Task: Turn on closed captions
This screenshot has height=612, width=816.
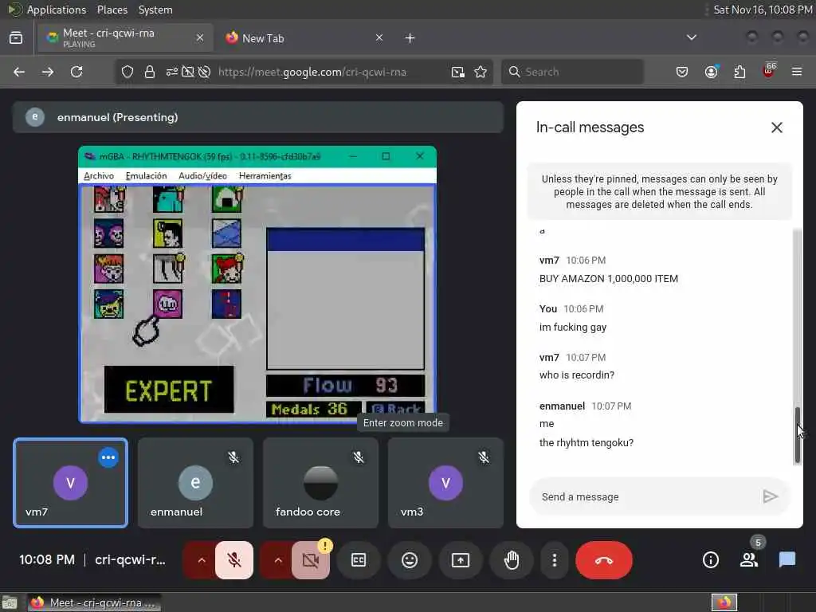Action: [x=359, y=560]
